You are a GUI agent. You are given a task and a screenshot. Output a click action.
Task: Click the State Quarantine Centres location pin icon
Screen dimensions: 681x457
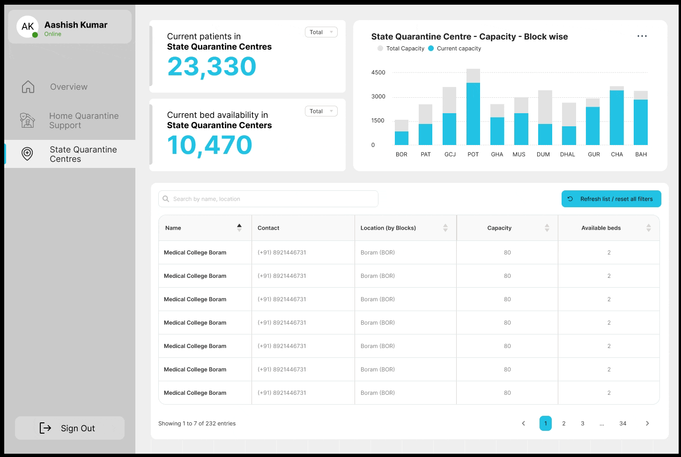(x=27, y=154)
